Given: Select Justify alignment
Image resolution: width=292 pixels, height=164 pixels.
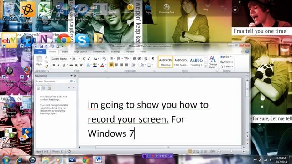Looking at the screenshot, I should pos(126,65).
